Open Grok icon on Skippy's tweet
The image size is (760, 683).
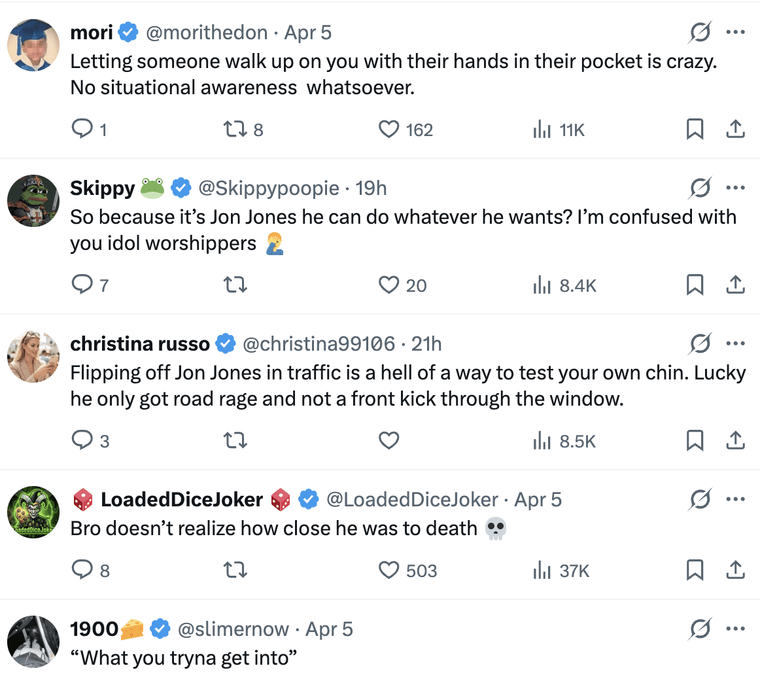point(700,188)
